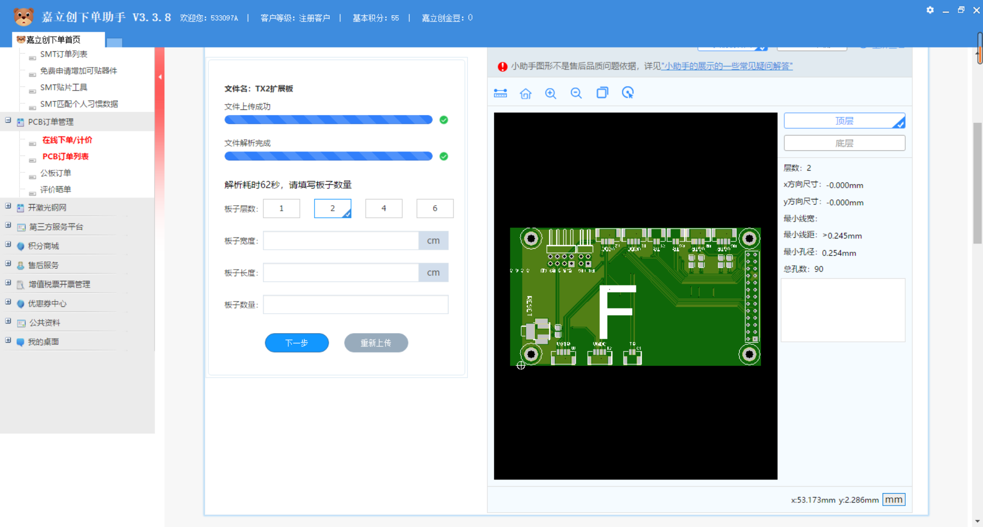The height and width of the screenshot is (527, 983).
Task: Expand 积分商城 tree node
Action: (x=8, y=244)
